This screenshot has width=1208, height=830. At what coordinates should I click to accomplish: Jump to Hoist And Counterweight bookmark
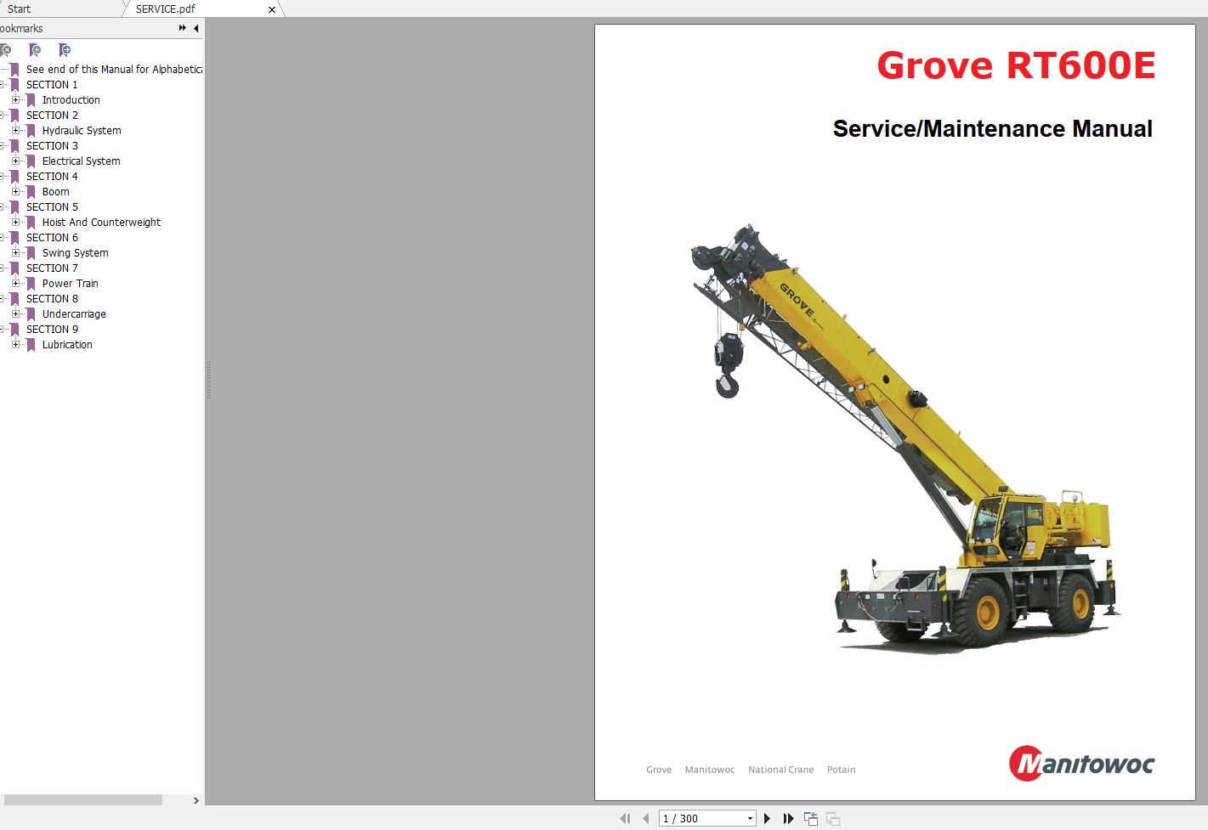click(101, 222)
